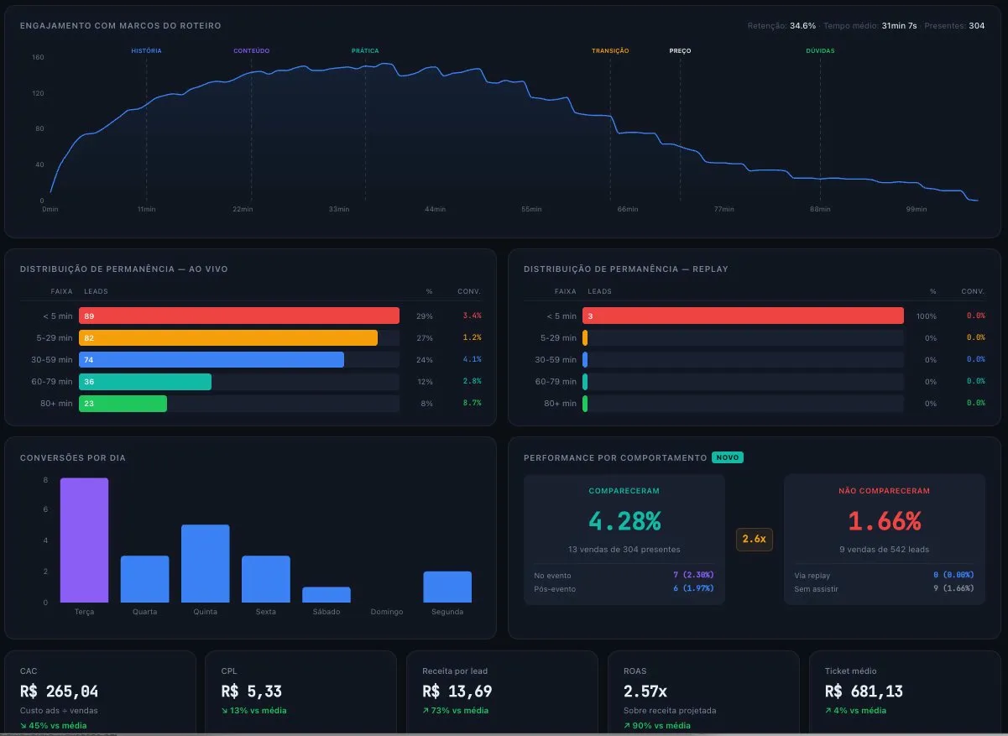Click the Ticket médio value R$ 681,13
The width and height of the screenshot is (1008, 736).
coord(864,692)
